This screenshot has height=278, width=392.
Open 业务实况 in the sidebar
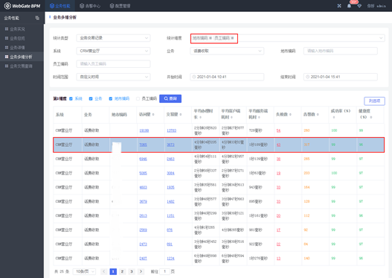pyautogui.click(x=22, y=29)
